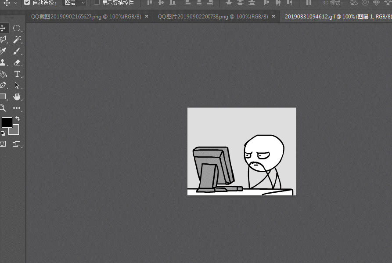
Task: Click the Align Left Edges icon
Action: 187,3
